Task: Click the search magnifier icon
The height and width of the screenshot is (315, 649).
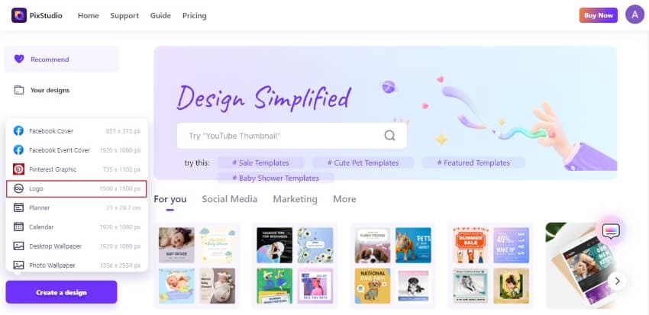Action: (x=389, y=136)
